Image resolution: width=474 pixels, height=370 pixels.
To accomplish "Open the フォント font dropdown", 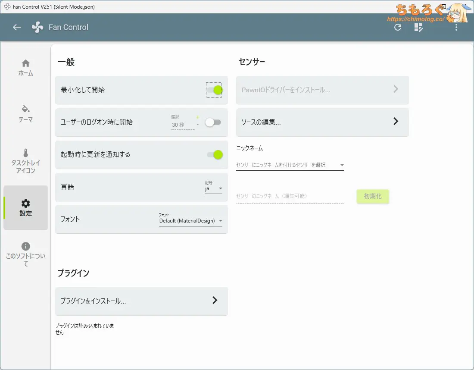I will tap(191, 221).
